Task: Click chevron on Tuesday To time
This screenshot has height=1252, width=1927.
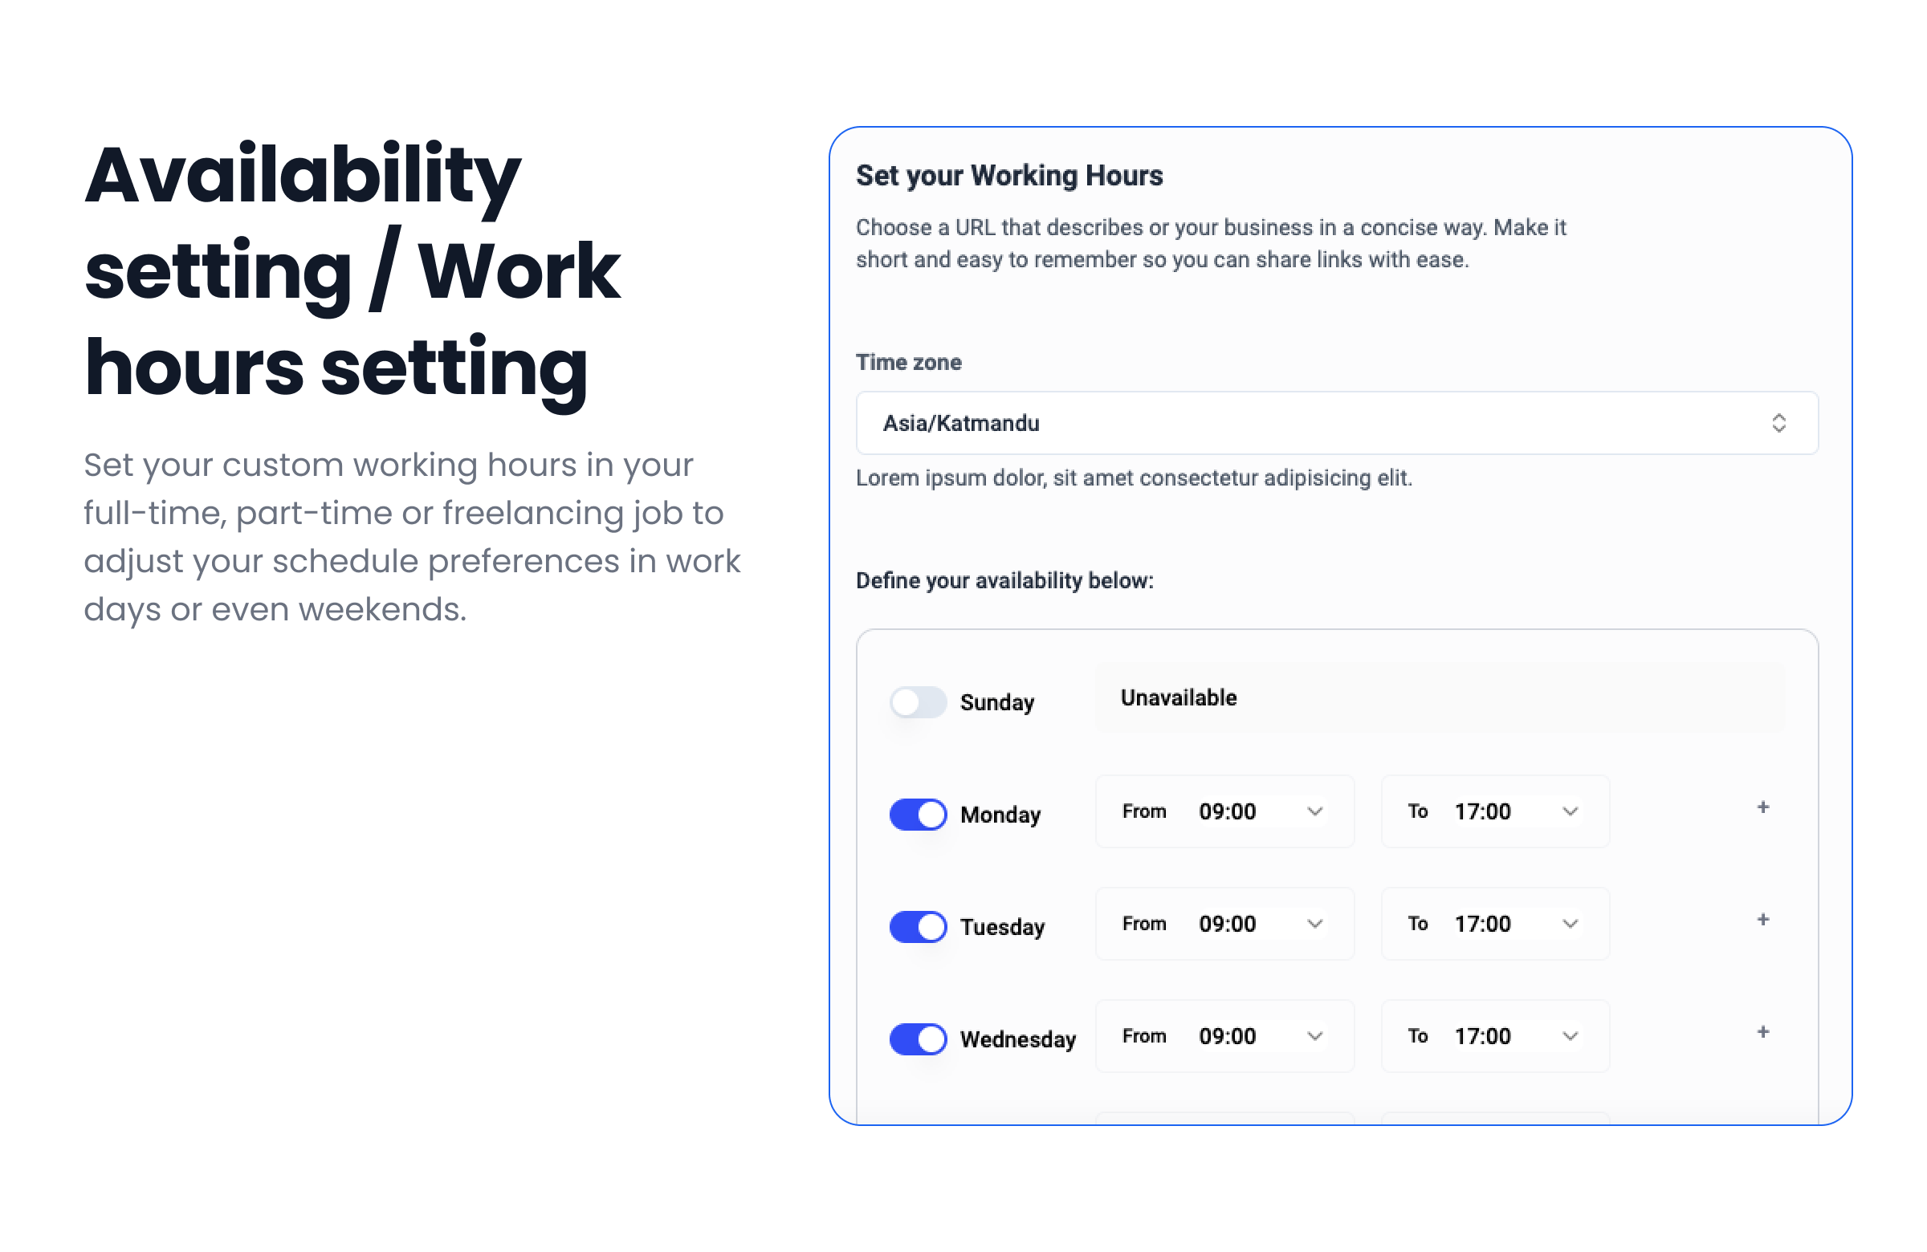Action: 1569,925
